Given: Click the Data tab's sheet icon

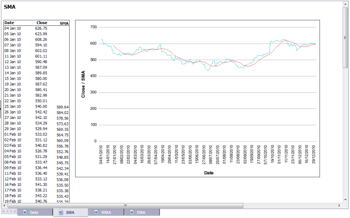Looking at the screenshot, I should click(x=25, y=212).
